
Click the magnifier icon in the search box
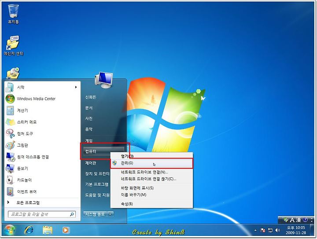click(x=72, y=214)
